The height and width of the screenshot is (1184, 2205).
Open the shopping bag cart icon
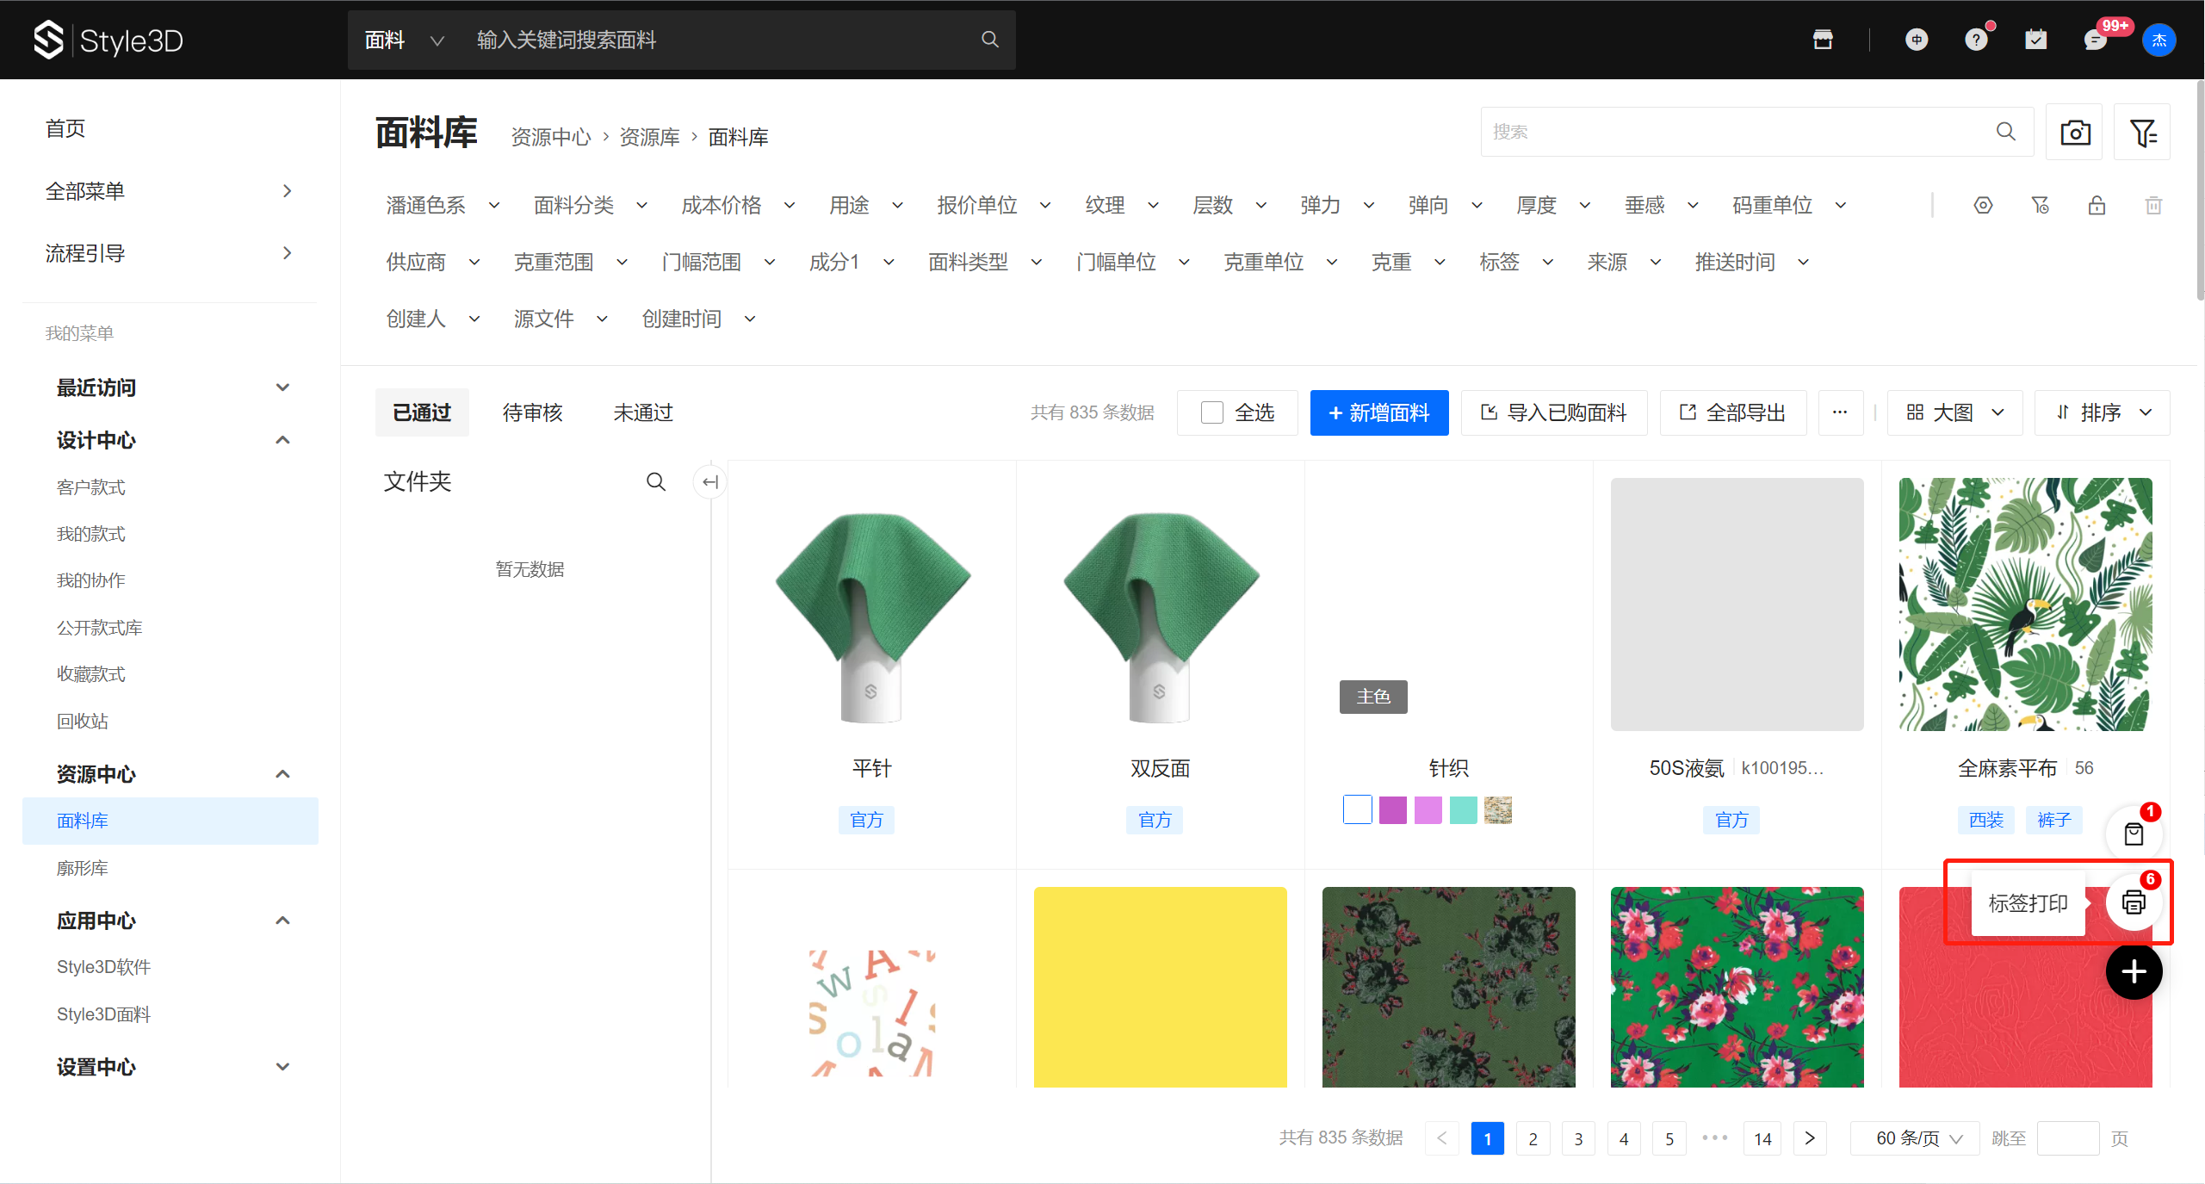click(2133, 834)
